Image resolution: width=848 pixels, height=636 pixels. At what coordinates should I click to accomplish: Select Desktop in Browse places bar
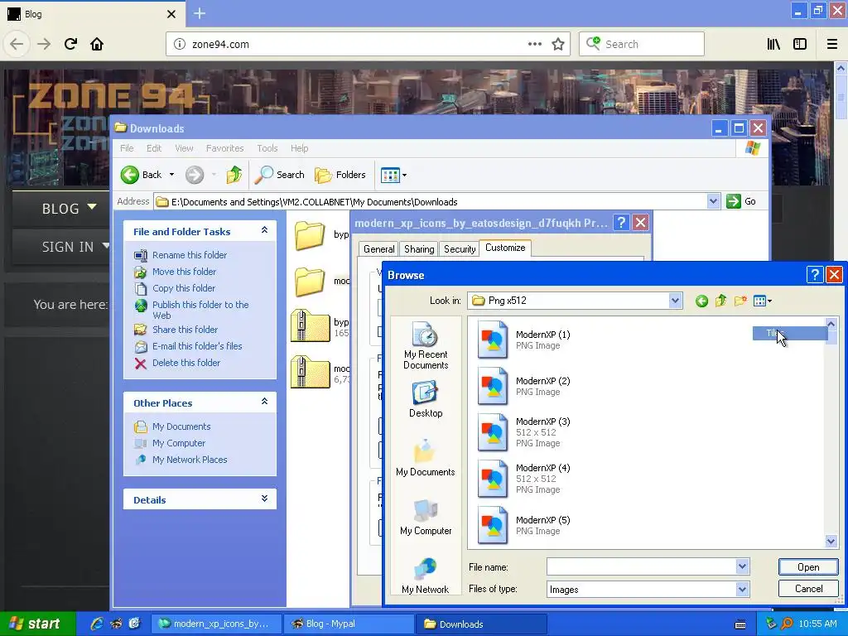tap(426, 400)
